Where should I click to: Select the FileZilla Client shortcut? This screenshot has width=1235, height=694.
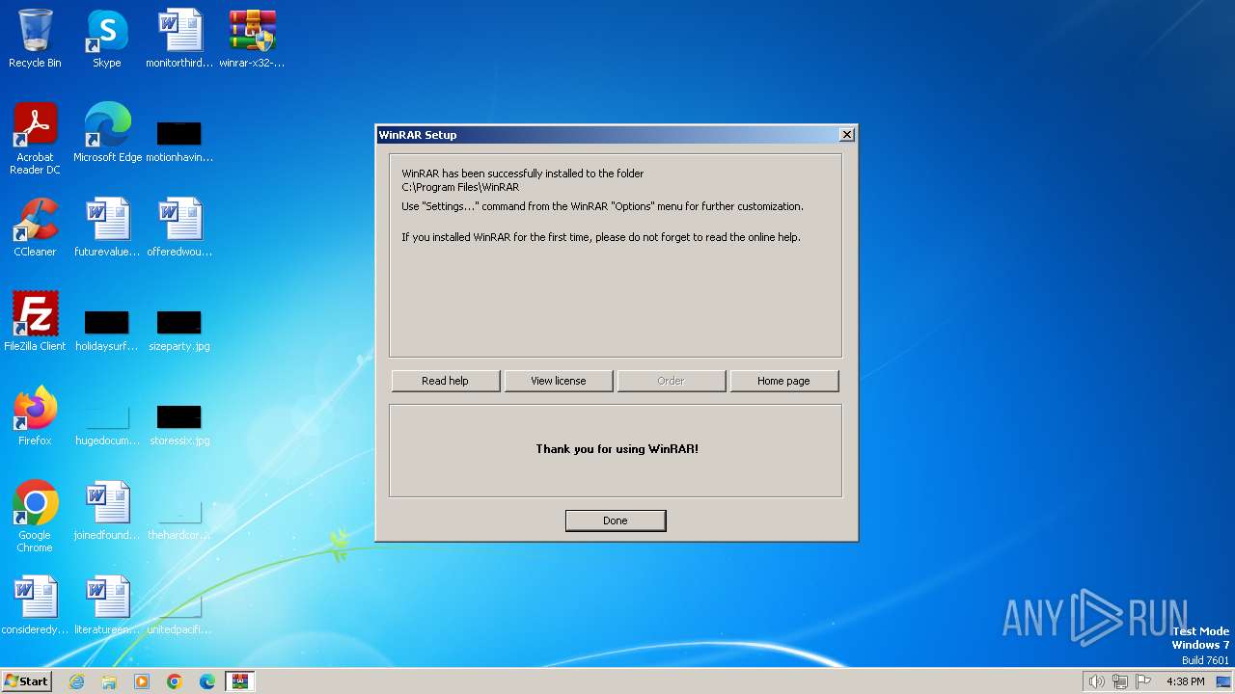point(35,322)
